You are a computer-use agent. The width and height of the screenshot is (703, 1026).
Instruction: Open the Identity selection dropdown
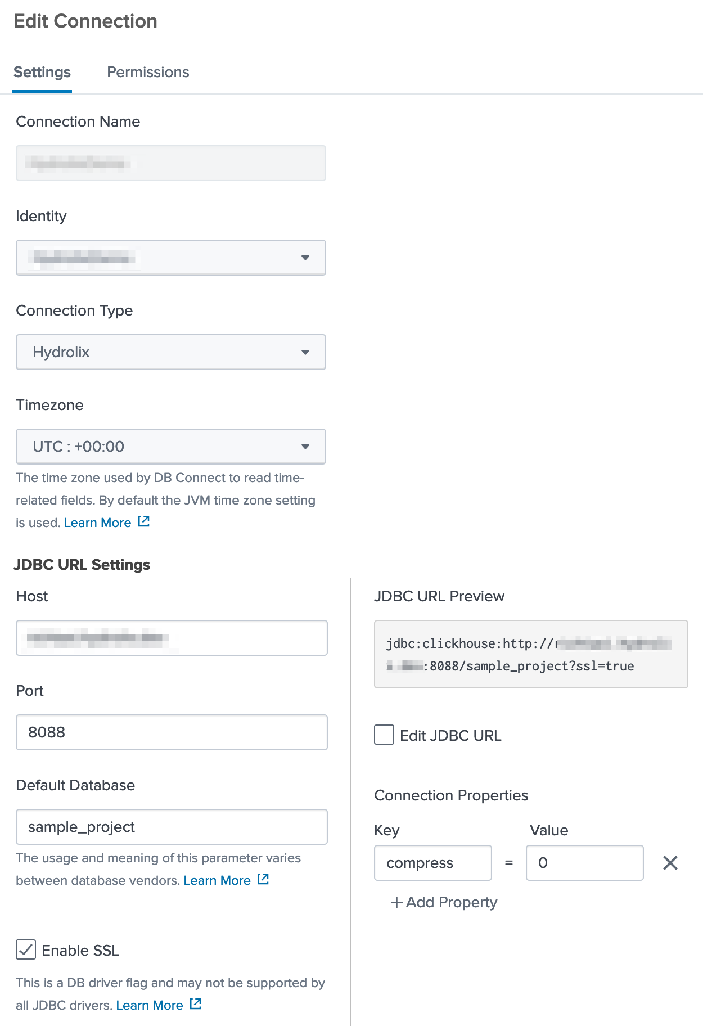(171, 258)
